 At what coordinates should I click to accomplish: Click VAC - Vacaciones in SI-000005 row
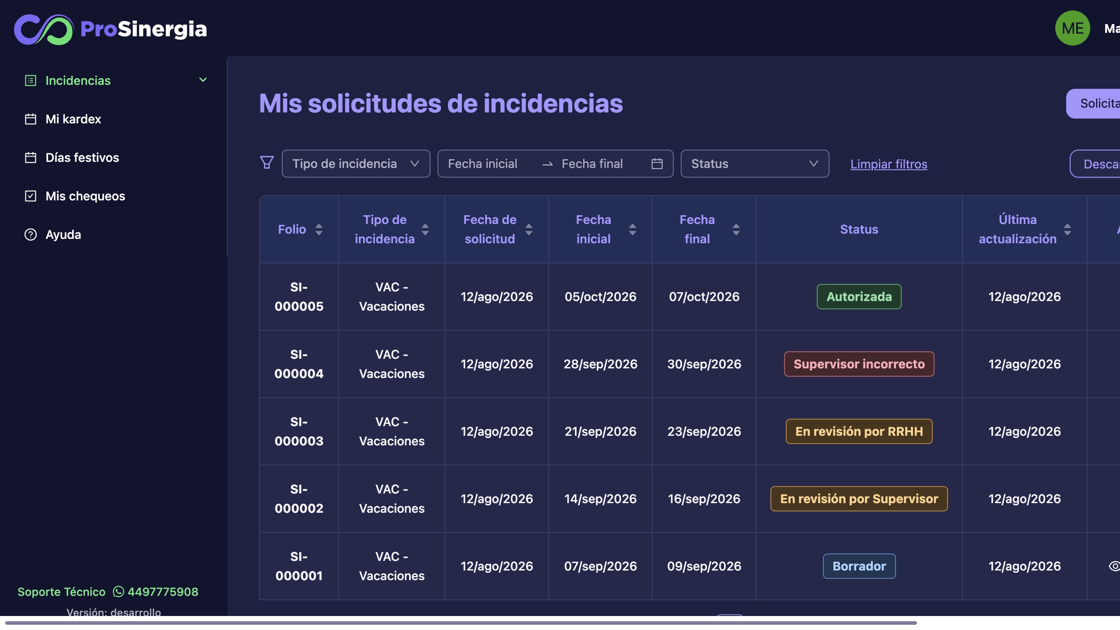point(392,297)
